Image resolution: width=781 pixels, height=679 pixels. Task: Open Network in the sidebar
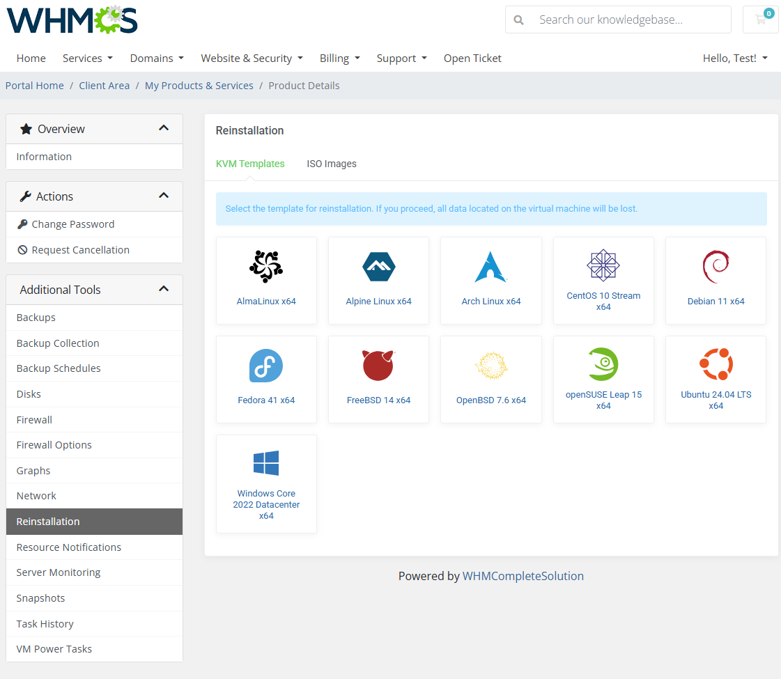click(94, 496)
